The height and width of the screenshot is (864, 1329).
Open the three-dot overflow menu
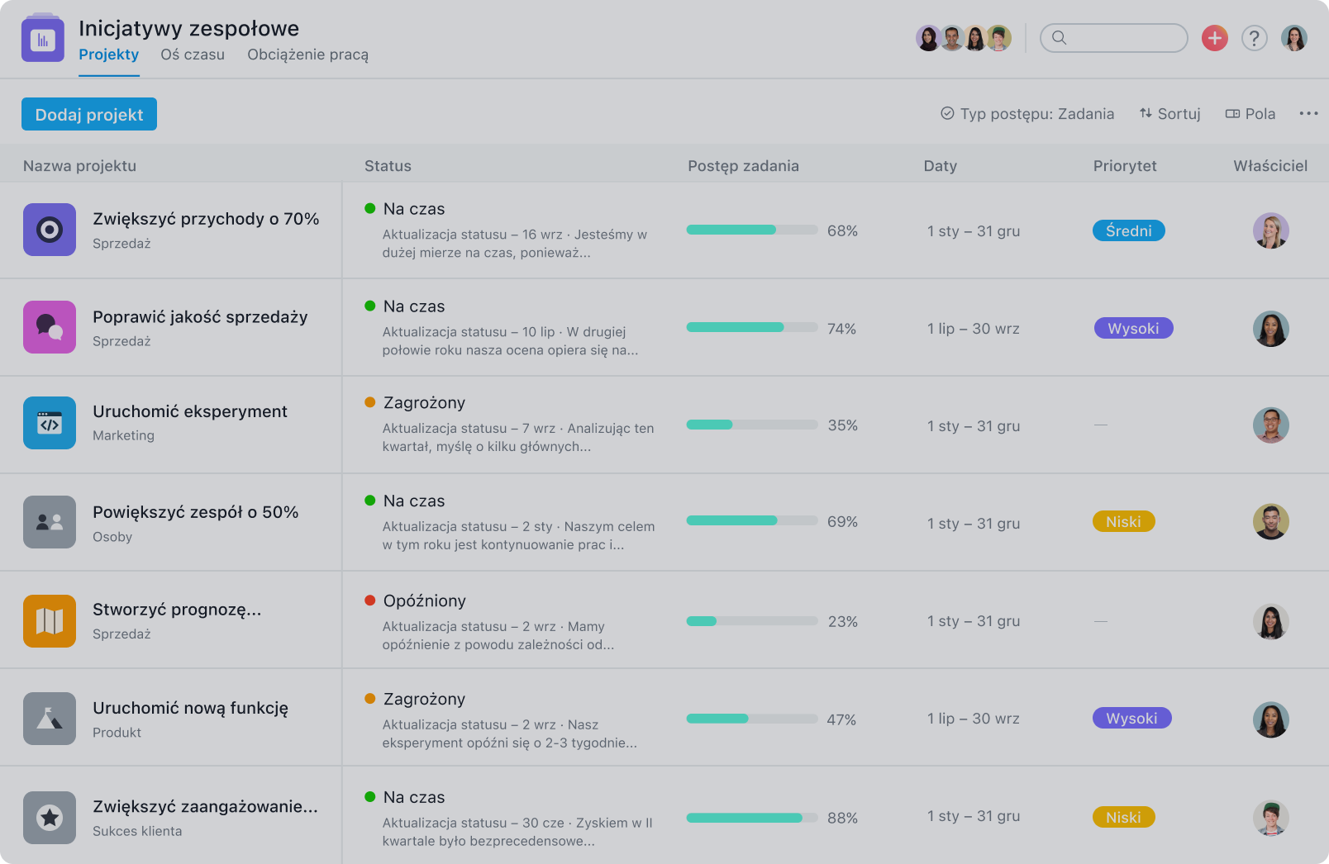(1308, 114)
